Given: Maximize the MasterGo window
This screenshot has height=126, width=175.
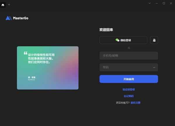Looking at the screenshot, I should (164, 3).
